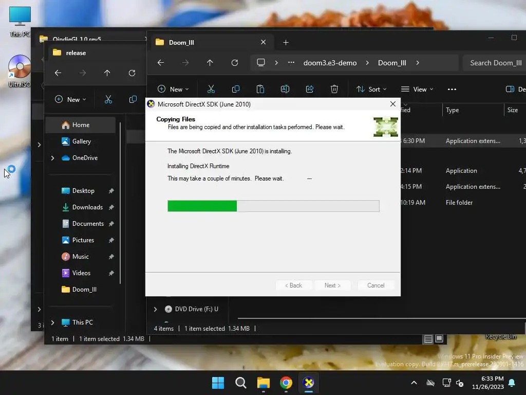Screen dimensions: 526x395
Task: Open the notification bell in taskbar
Action: 512,383
